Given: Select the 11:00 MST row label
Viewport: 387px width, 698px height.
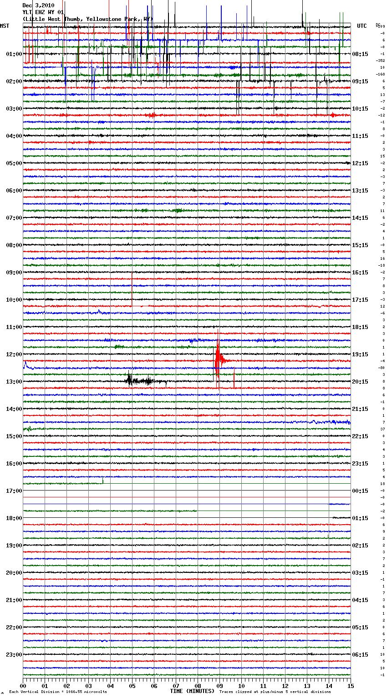Looking at the screenshot, I should [x=14, y=327].
